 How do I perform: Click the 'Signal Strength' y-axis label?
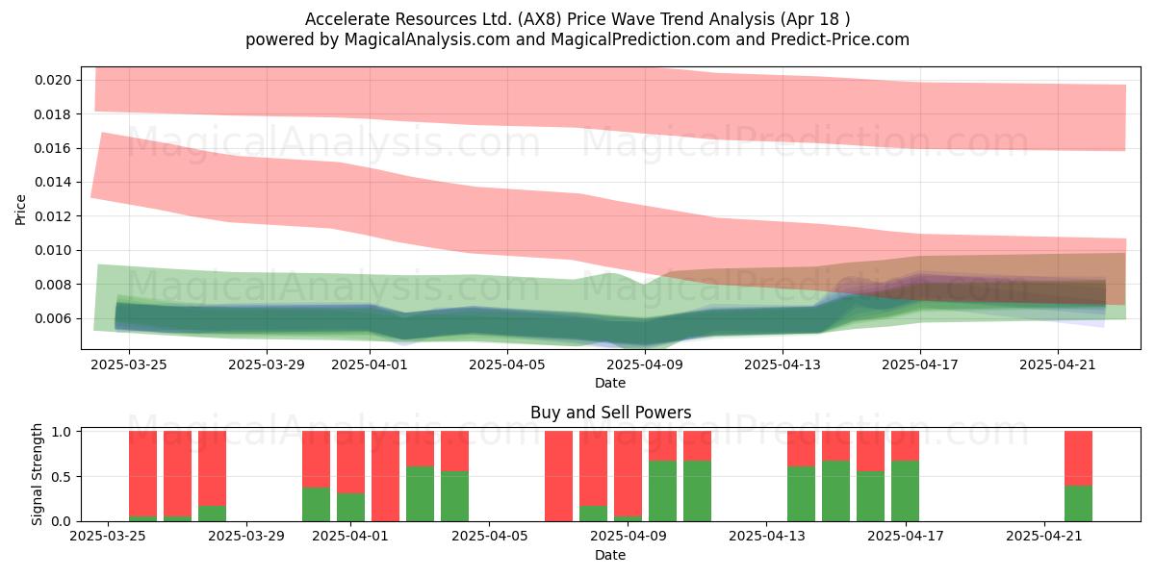coord(38,474)
